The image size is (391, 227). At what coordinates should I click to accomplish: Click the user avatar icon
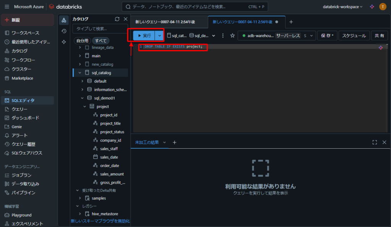coord(383,7)
